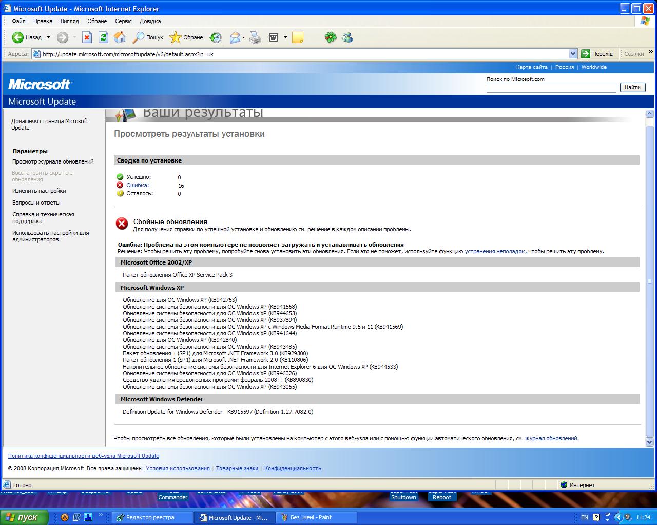Go back with the Назад arrow button
This screenshot has width=657, height=525.
pyautogui.click(x=27, y=37)
